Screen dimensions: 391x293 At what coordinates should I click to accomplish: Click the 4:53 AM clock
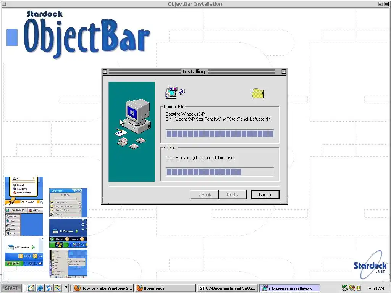376,288
